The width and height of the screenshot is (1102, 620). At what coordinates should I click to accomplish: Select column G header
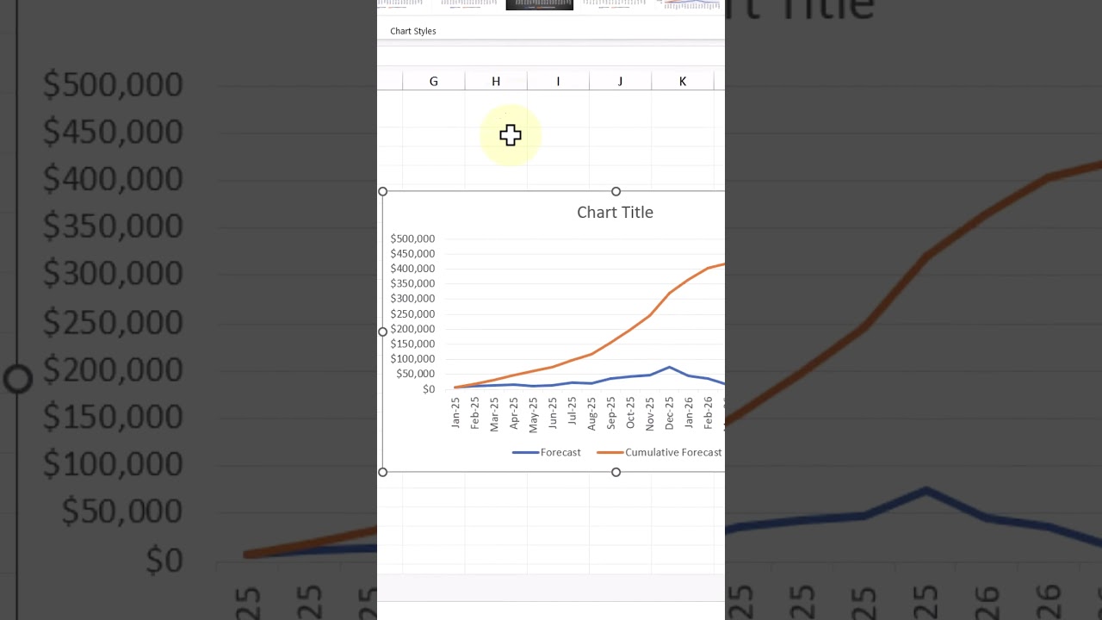click(x=433, y=81)
